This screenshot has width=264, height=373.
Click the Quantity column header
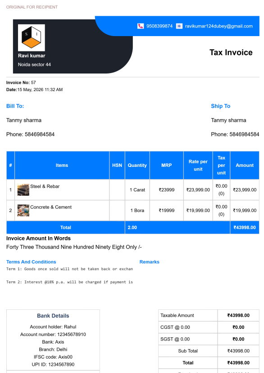click(137, 166)
